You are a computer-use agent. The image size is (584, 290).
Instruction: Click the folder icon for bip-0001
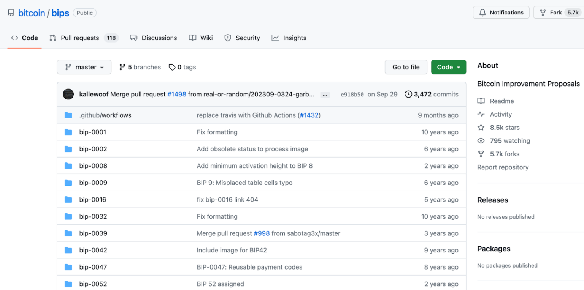68,132
